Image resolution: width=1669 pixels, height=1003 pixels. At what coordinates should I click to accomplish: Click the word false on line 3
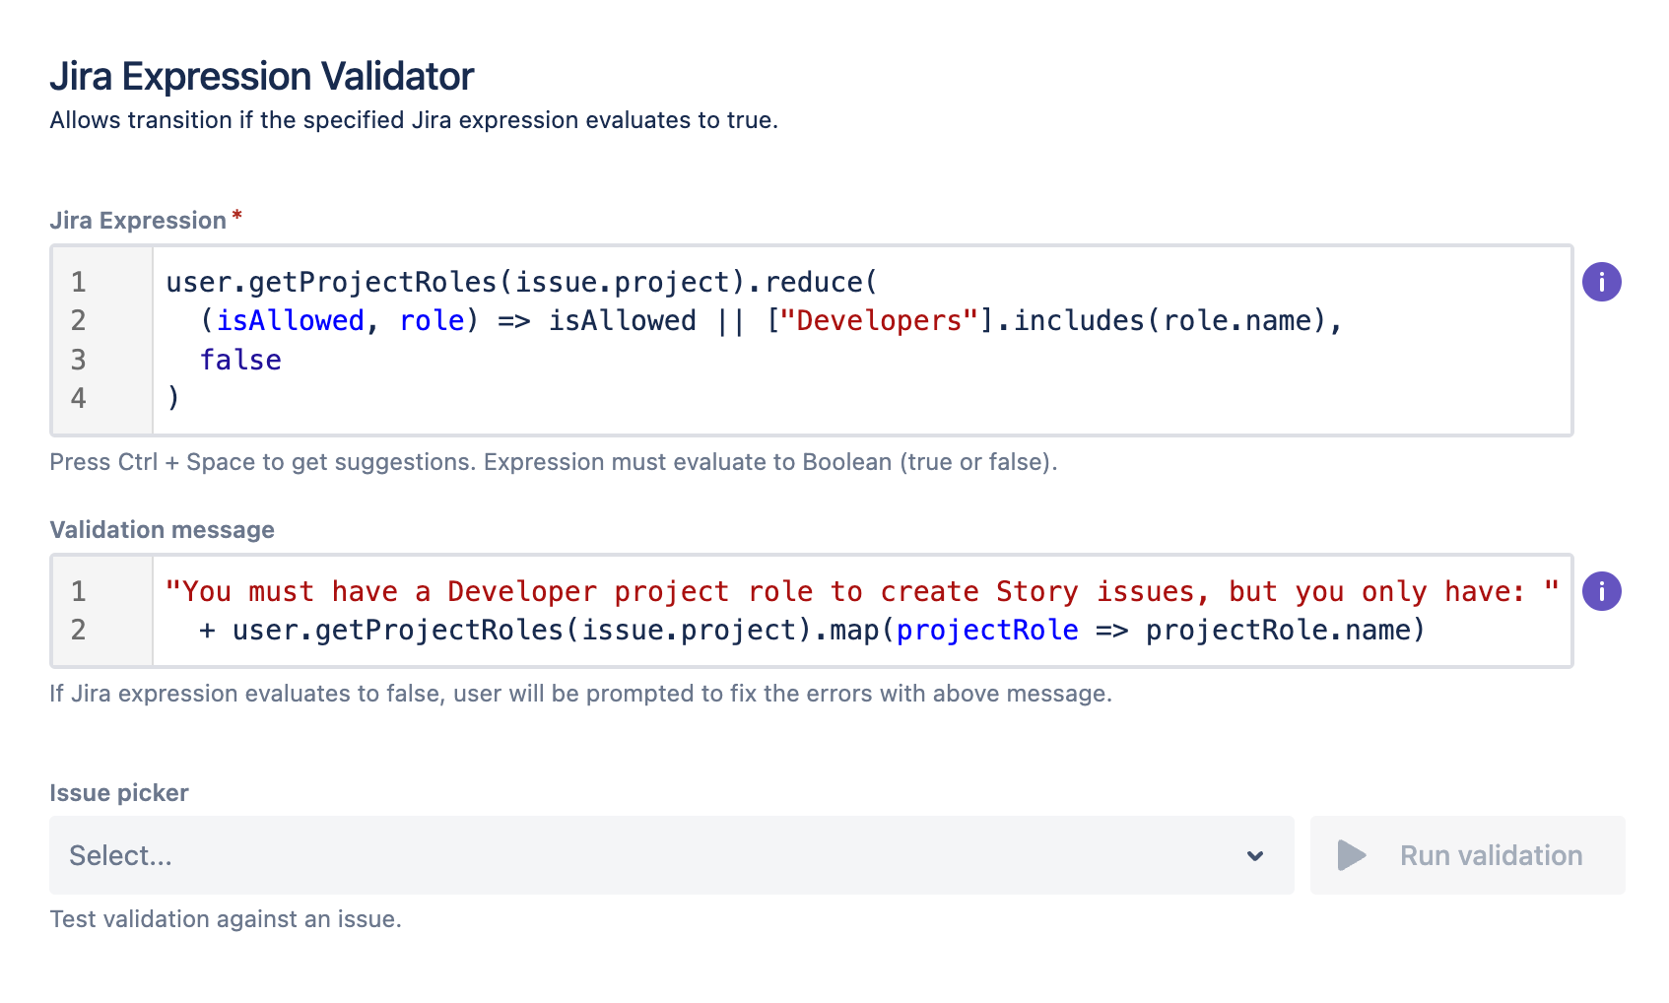coord(240,361)
